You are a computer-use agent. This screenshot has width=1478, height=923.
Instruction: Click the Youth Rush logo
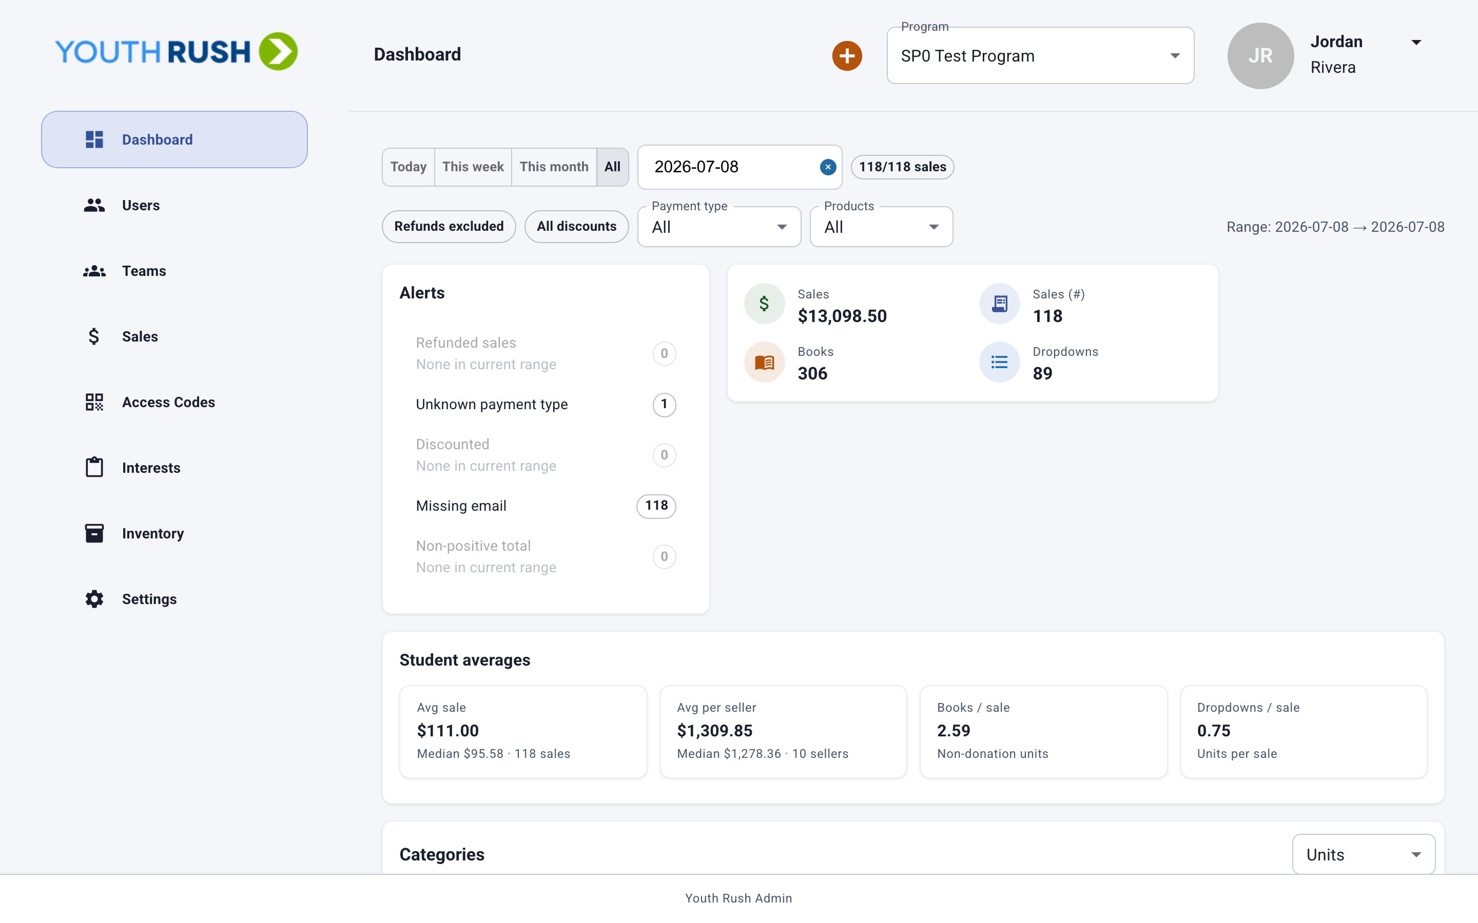pyautogui.click(x=177, y=51)
